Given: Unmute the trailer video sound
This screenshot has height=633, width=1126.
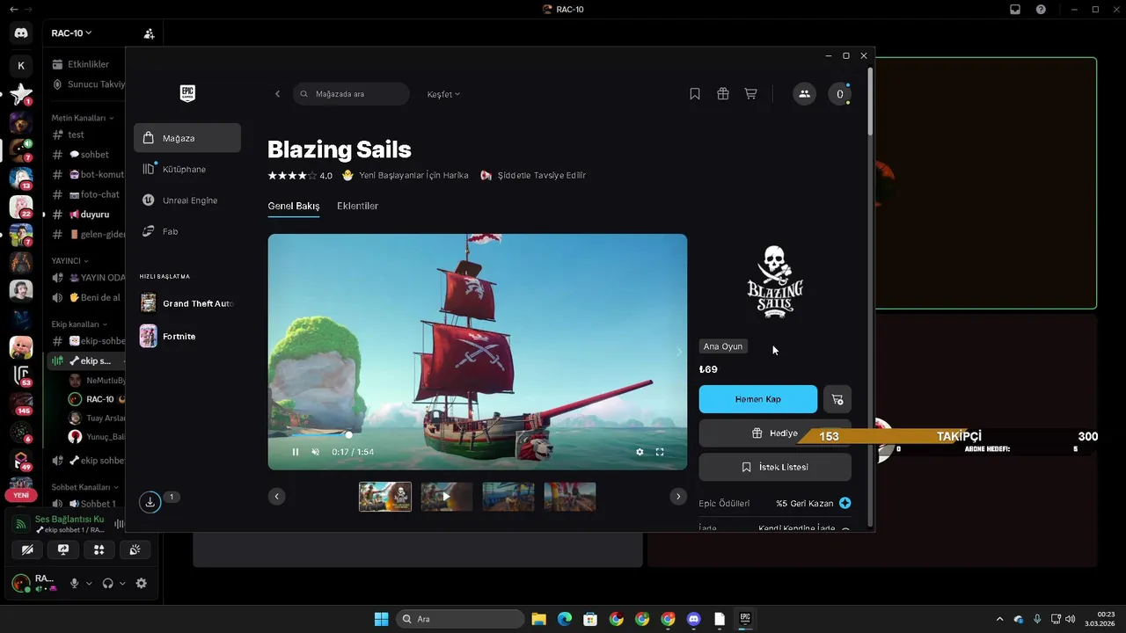Looking at the screenshot, I should coord(316,452).
